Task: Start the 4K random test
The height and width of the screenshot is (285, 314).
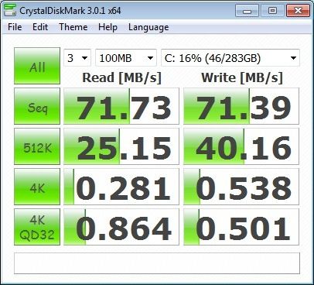Action: tap(37, 187)
